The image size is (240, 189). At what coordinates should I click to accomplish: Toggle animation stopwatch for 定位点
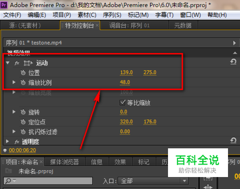23,122
